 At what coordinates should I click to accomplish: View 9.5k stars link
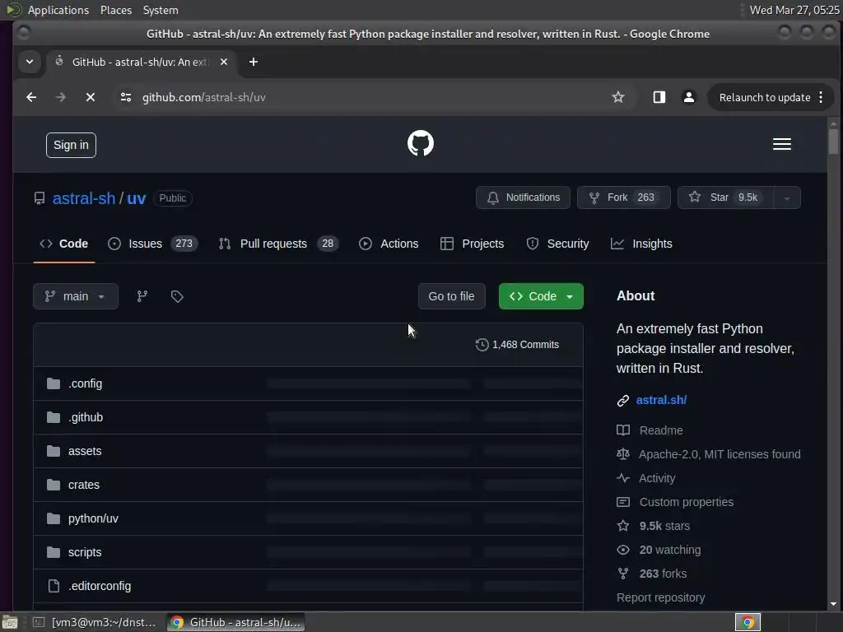tap(664, 526)
